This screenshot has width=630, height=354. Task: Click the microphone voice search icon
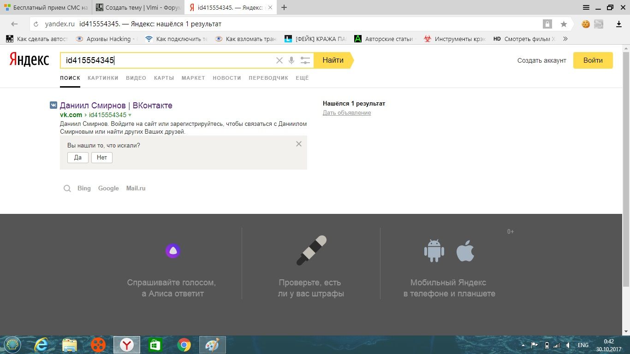[291, 60]
